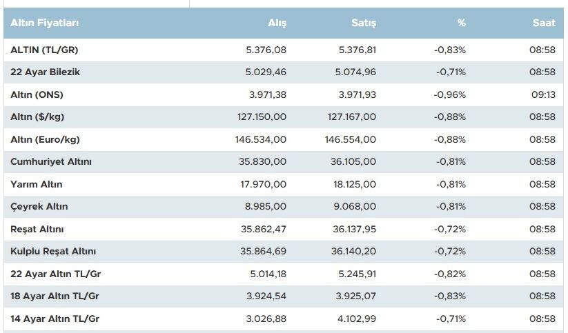The width and height of the screenshot is (568, 333).
Task: Select the Yarım Altın row
Action: (x=284, y=184)
